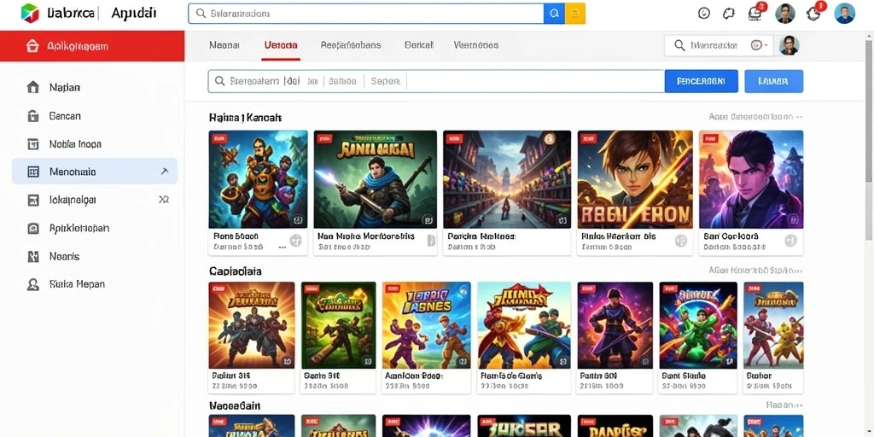Open the Amniden Boeg game thumbnail
Screen dimensions: 874x437
pos(427,325)
